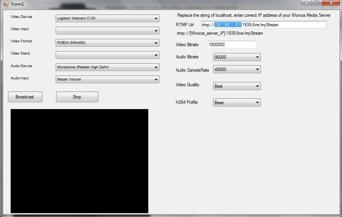This screenshot has width=342, height=217.
Task: Click the Video Bitrate input field
Action: (231, 45)
